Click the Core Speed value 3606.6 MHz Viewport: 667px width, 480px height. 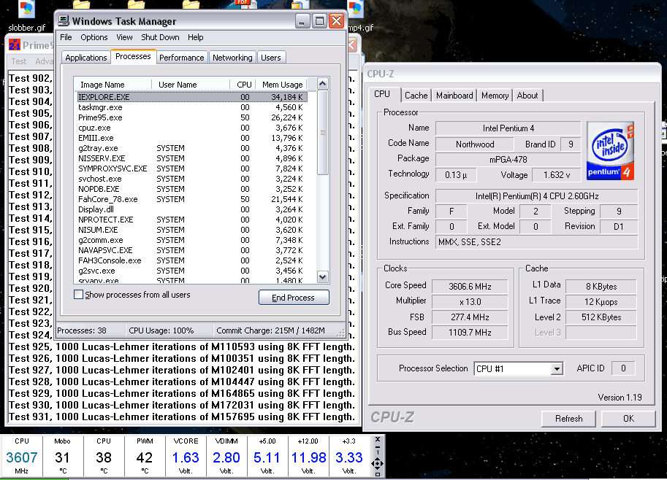(470, 287)
